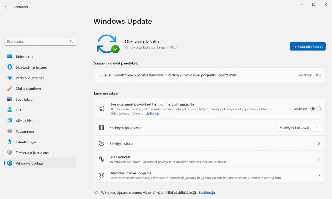Click the Keskeytä päivitykset label
Screen dimensions: 332x199
click(126, 128)
